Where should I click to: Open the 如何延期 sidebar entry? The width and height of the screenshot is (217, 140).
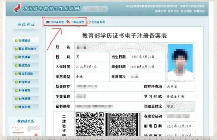pyautogui.click(x=24, y=98)
